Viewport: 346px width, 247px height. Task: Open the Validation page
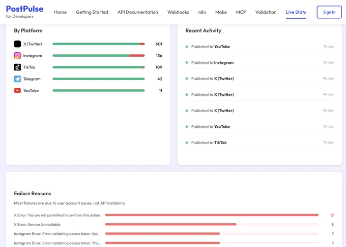click(266, 12)
